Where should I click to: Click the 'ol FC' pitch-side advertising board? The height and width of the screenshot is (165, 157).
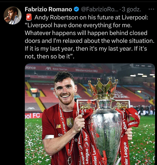tap(33, 115)
